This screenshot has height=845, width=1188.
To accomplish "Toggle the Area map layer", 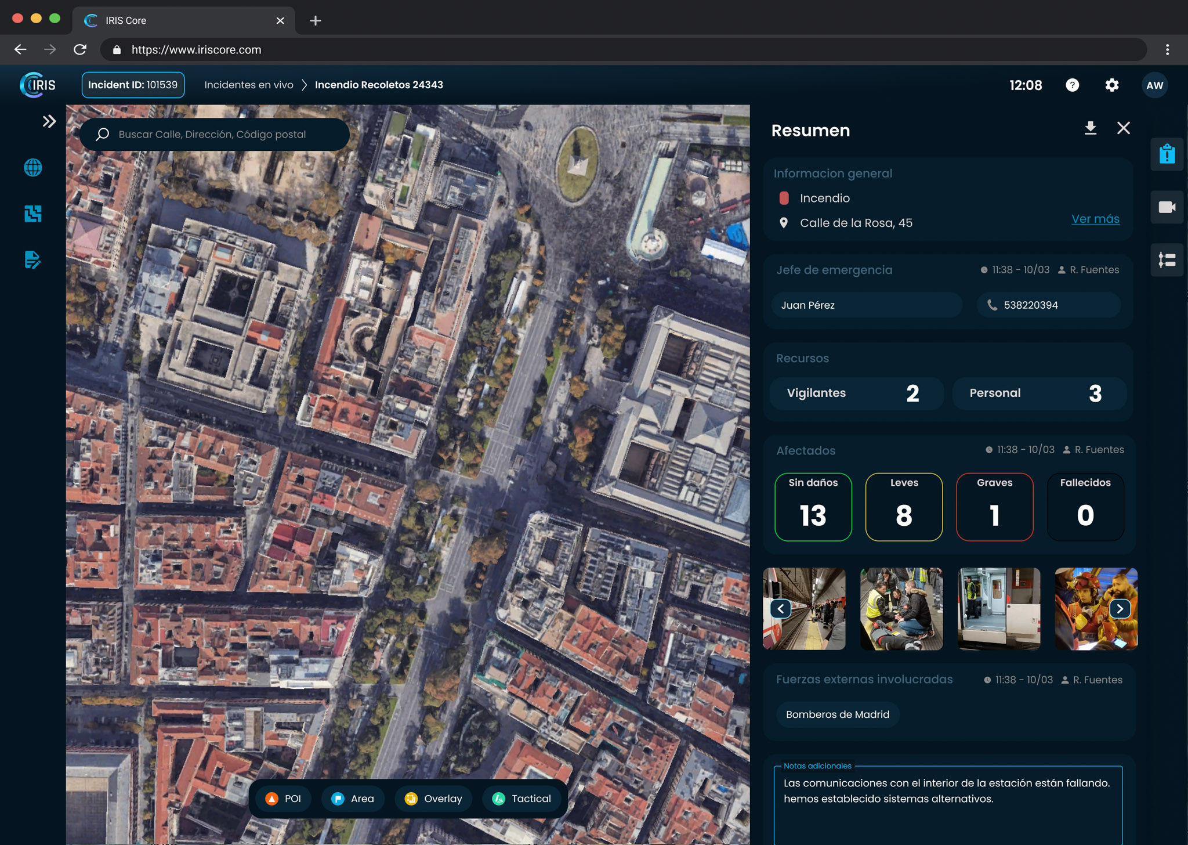I will click(x=353, y=799).
